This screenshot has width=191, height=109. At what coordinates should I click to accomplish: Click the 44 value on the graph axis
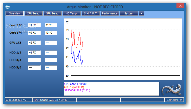click(67, 30)
